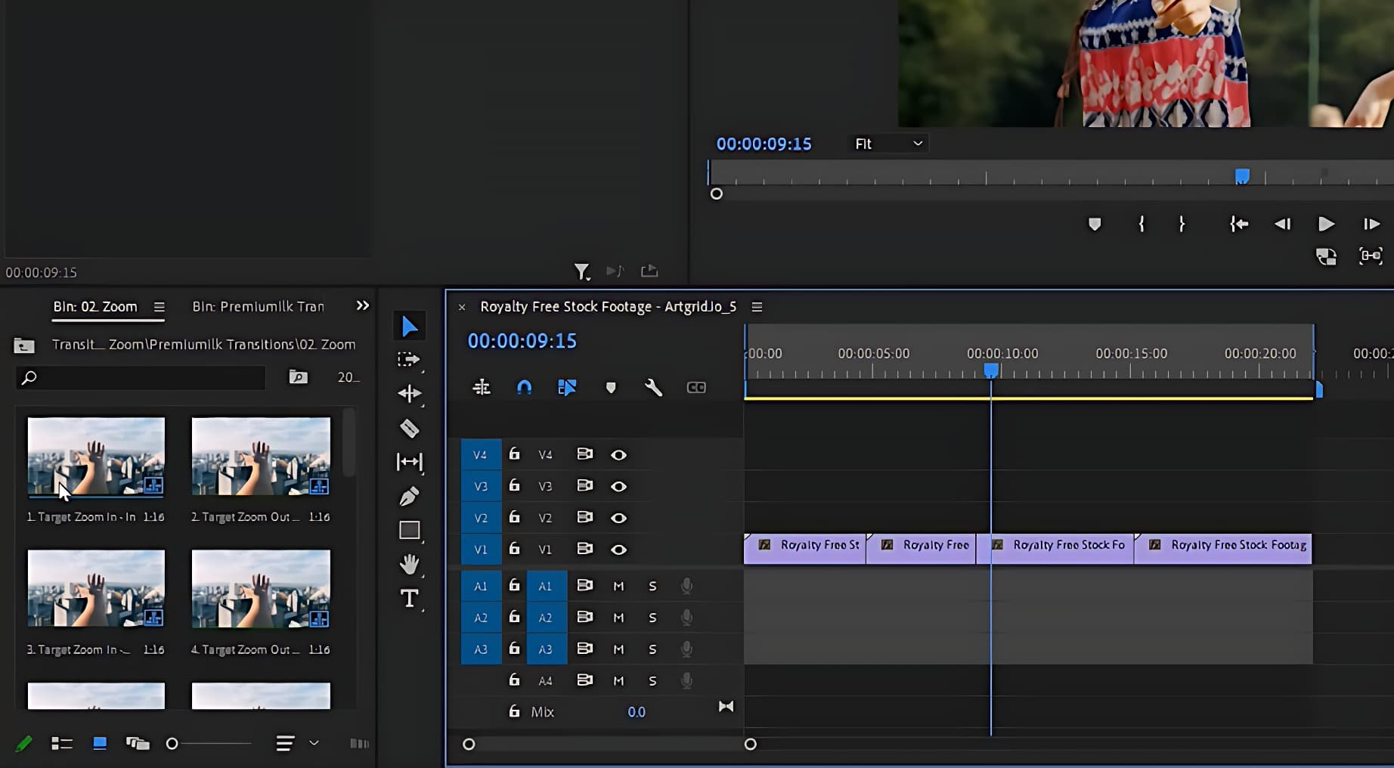
Task: Select the Hand tool
Action: pos(409,564)
